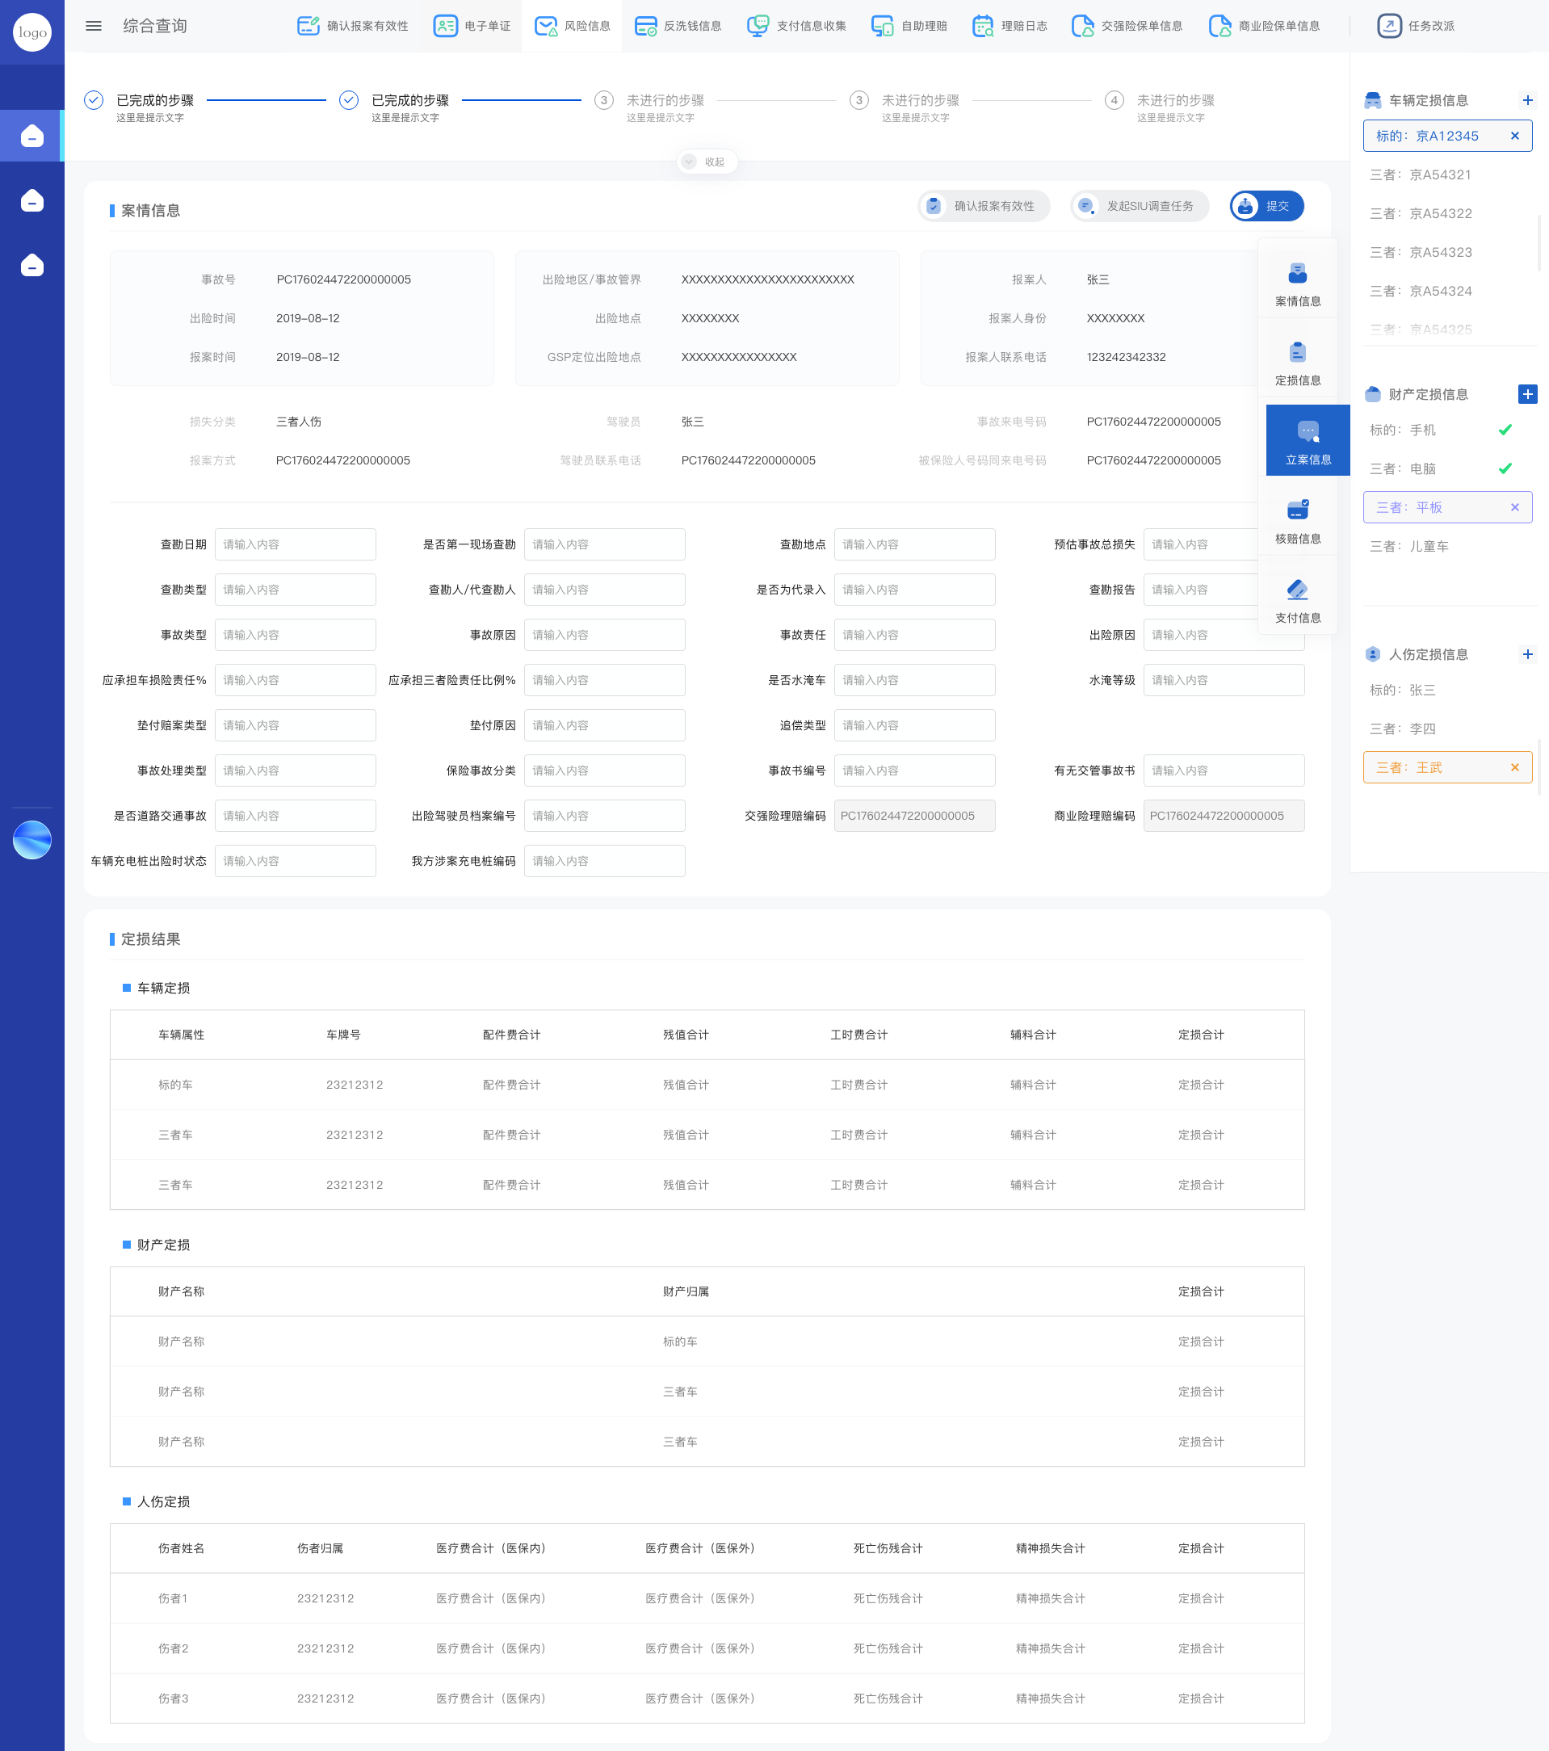Viewport: 1549px width, 1751px height.
Task: Open 支付信息收集 from the toolbar
Action: 796,26
